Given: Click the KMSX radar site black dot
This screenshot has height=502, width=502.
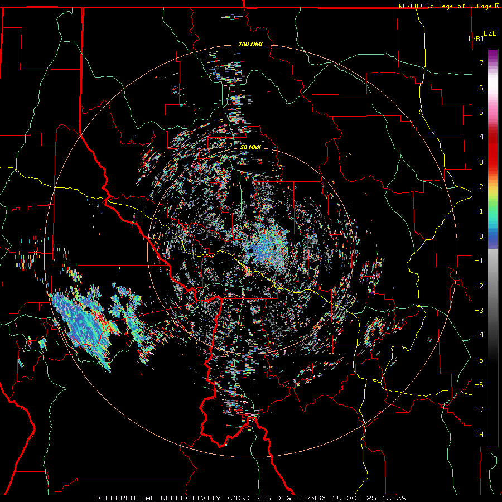Looking at the screenshot, I should (x=251, y=250).
